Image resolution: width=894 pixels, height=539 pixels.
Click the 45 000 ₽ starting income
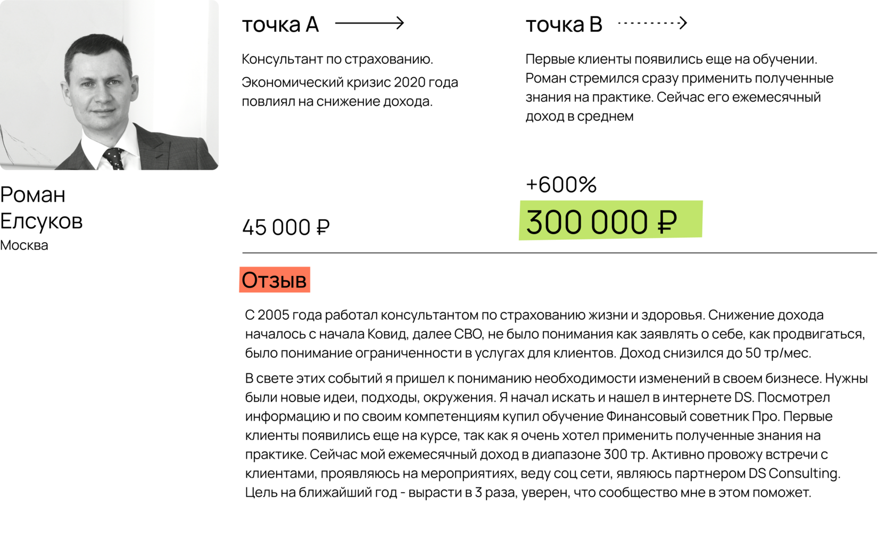(x=286, y=227)
